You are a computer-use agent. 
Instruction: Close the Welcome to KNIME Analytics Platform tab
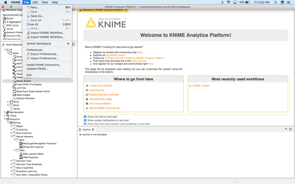click(x=126, y=10)
